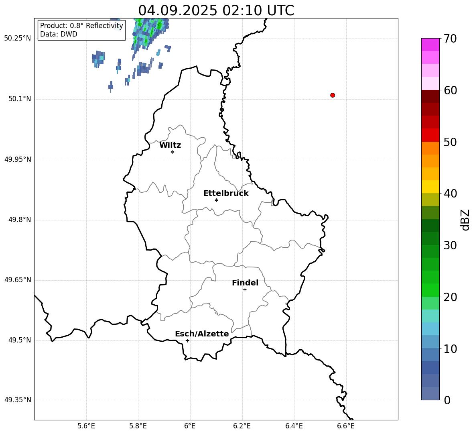Click the Findel station cross marker
Screen dimensions: 475x434
245,290
